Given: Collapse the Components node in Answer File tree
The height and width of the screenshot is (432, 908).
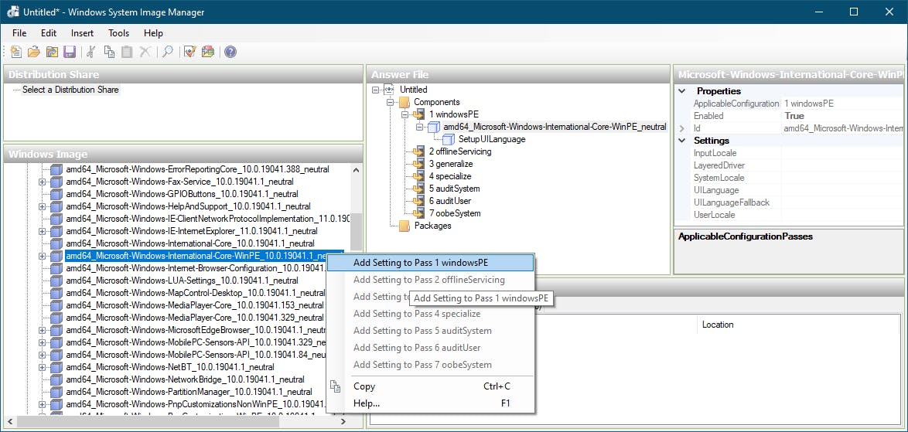Looking at the screenshot, I should click(x=391, y=102).
